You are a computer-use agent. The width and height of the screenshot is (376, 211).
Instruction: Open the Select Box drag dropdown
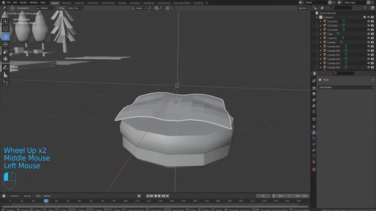pos(75,8)
